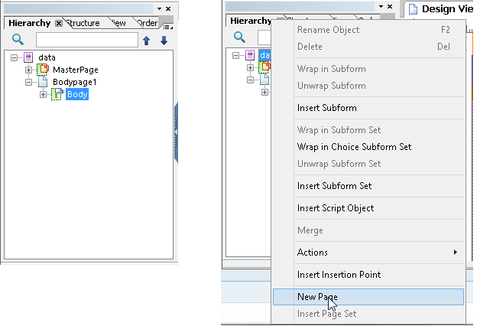Click the Bodypage1 page icon in left tree
This screenshot has height=326, width=477.
point(43,82)
